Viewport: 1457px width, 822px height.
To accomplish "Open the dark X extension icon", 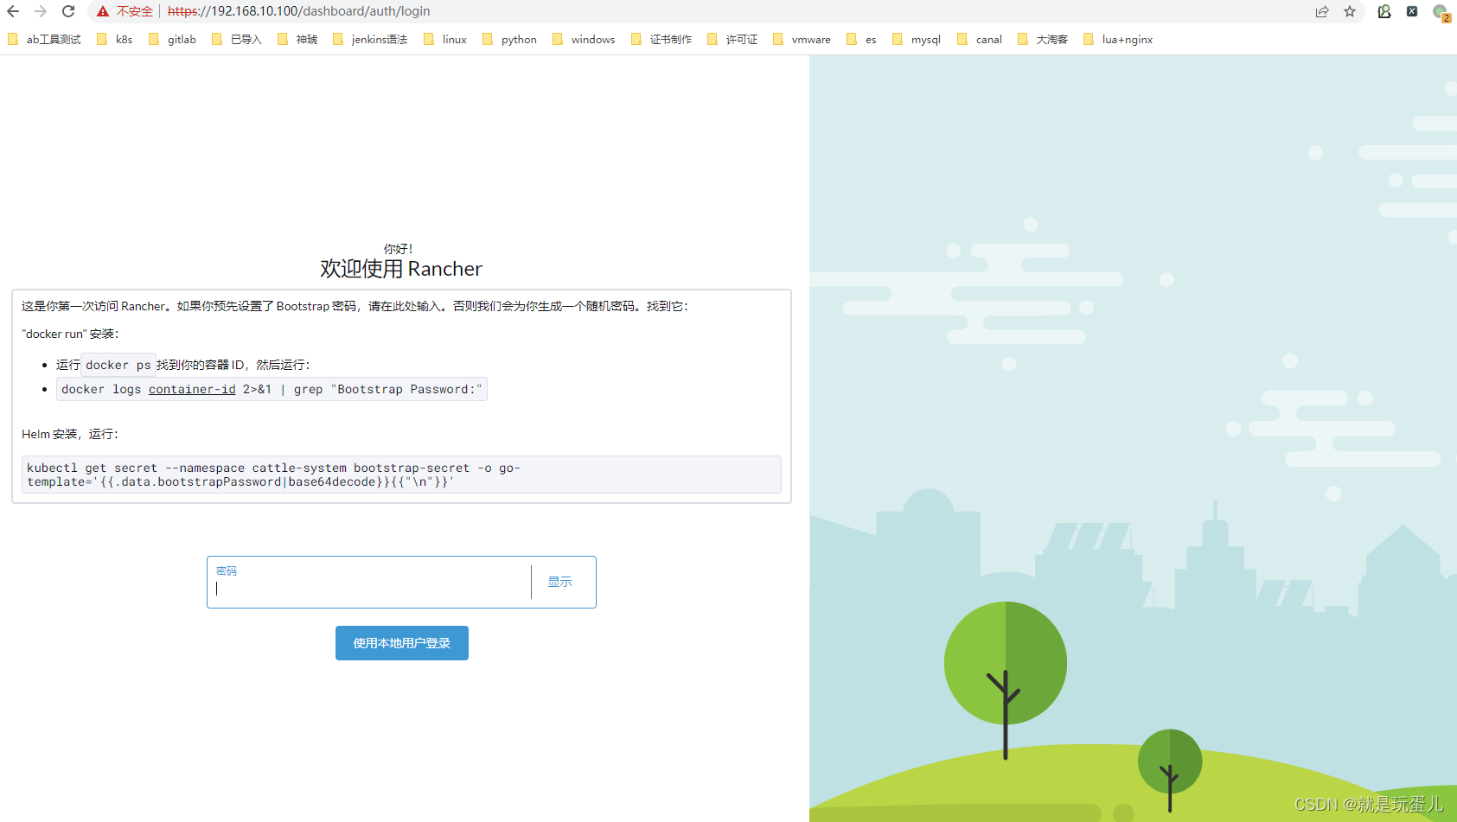I will coord(1412,11).
